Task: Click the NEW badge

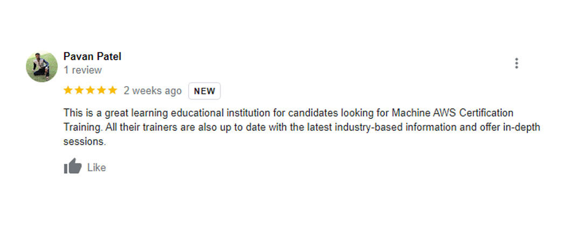Action: [204, 91]
